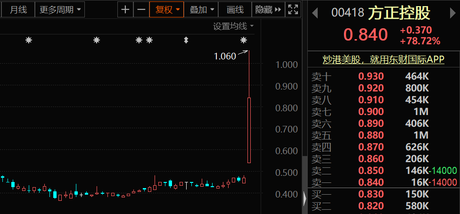Image resolution: width=460 pixels, height=214 pixels.
Task: Open the 东财国际APP promotional link
Action: pyautogui.click(x=383, y=60)
